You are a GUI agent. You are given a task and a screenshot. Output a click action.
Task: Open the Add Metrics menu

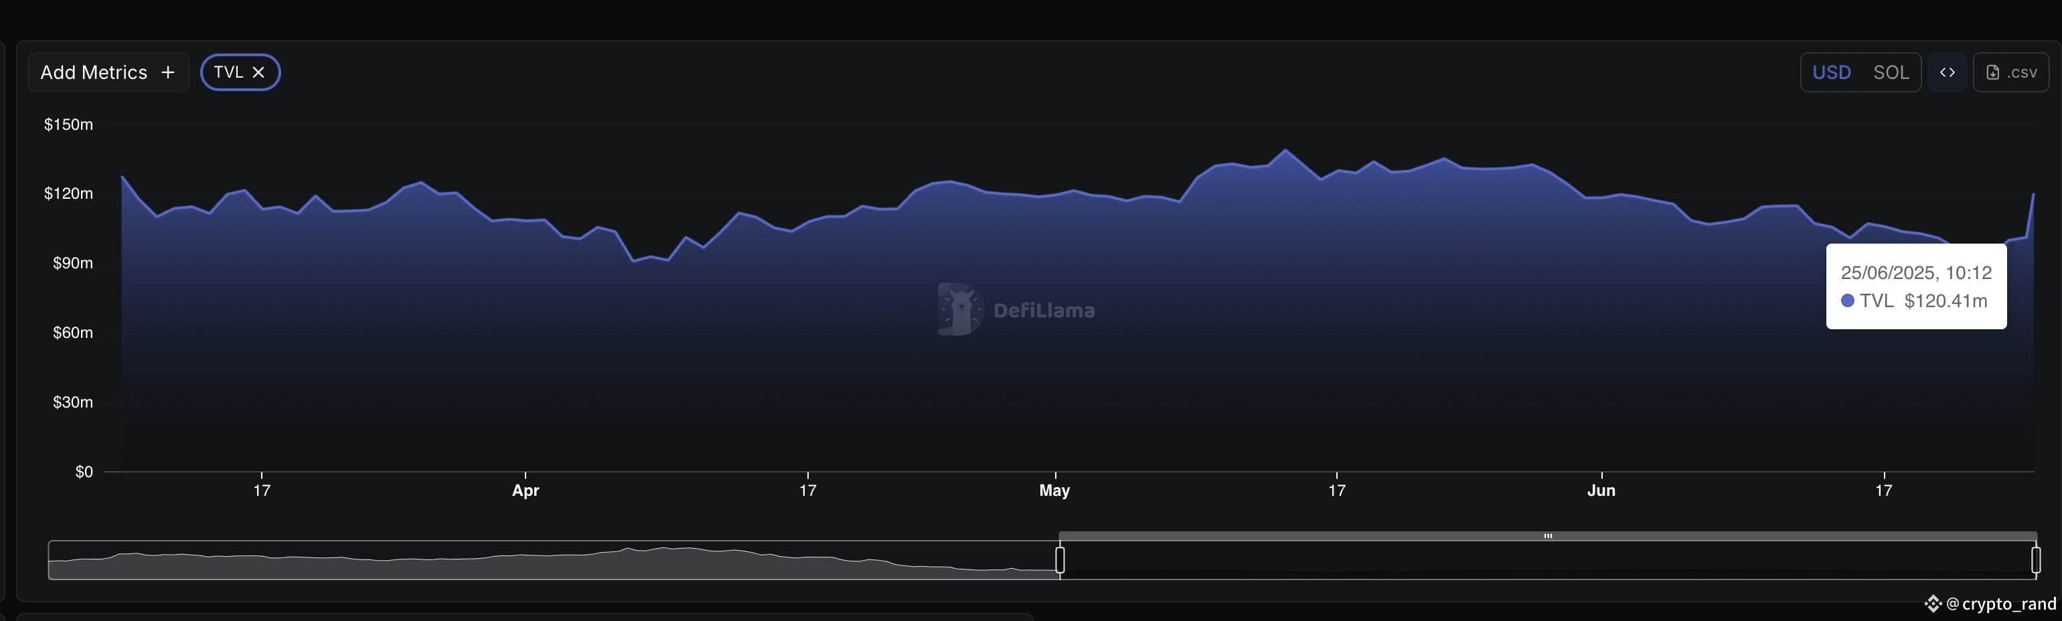[108, 72]
